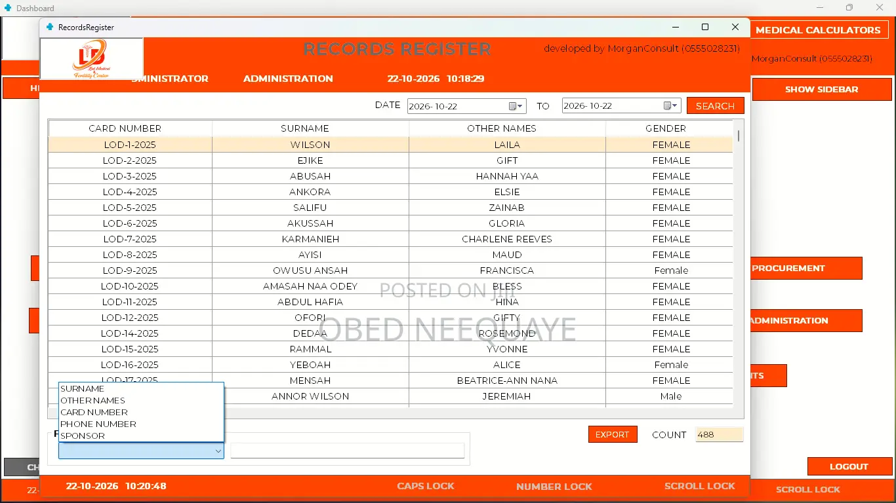Click the clinic logo image
896x503 pixels.
(92, 59)
